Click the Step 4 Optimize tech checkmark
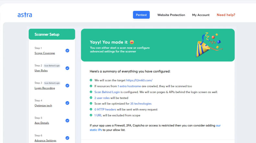This screenshot has height=143, width=256. (x=67, y=103)
